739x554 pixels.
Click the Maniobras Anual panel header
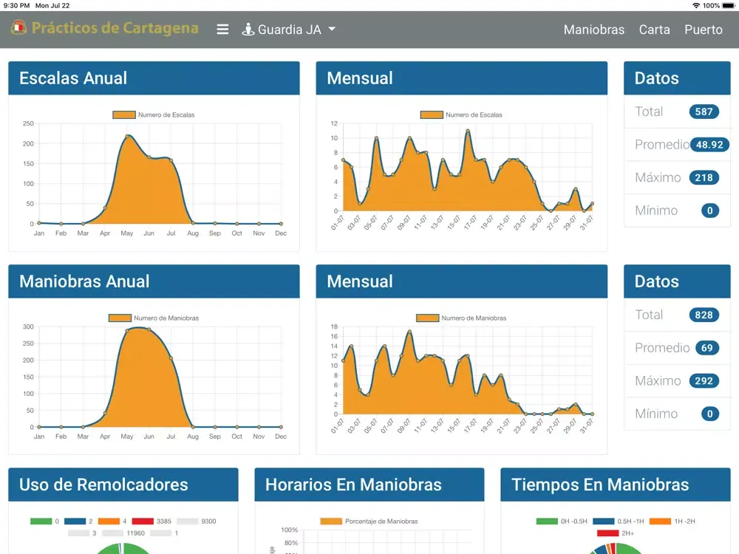(x=154, y=281)
